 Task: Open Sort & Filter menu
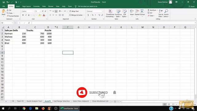(161, 13)
